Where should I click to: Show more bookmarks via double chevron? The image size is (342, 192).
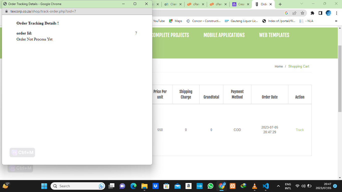pyautogui.click(x=336, y=21)
